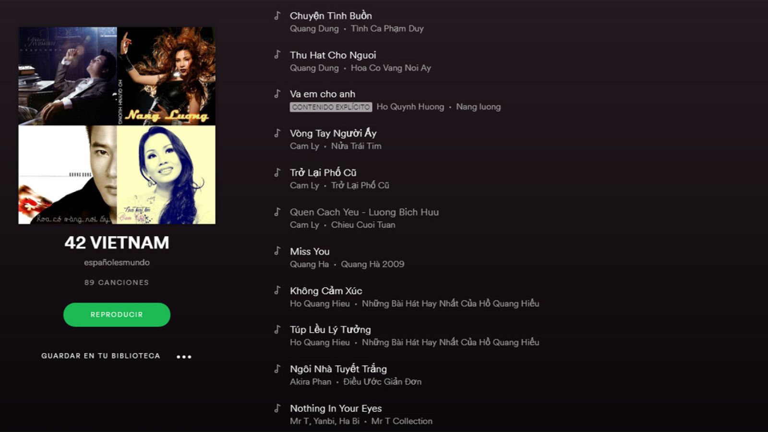Click the 42 VIETNAM playlist cover collage
The height and width of the screenshot is (432, 768).
click(117, 125)
